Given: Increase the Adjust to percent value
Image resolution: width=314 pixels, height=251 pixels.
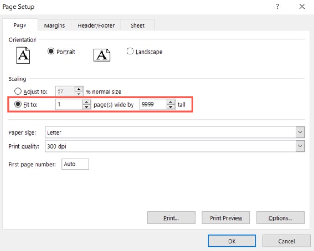Looking at the screenshot, I should click(79, 89).
